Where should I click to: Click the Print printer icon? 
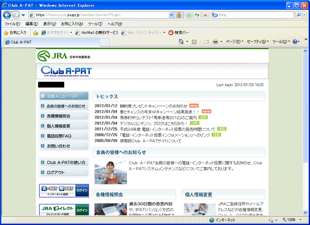tap(215, 42)
